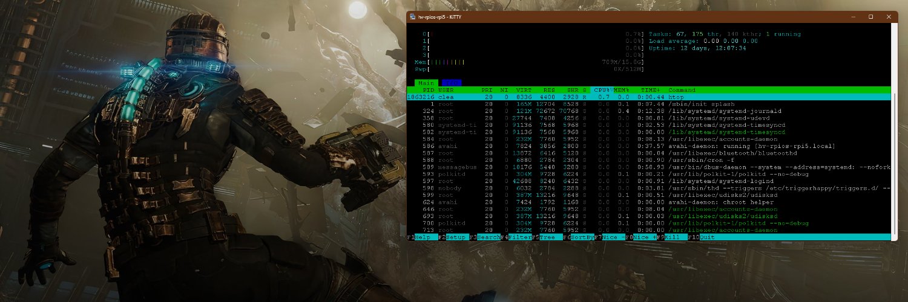Activate F3 Search in htop footer

click(485, 237)
